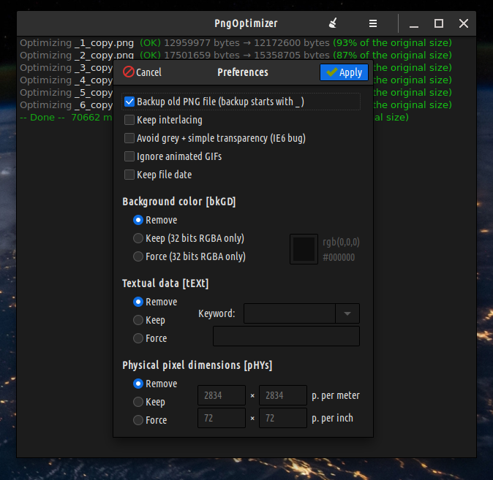Click "Physical pixel dimensions [pHYs]" heading
The width and height of the screenshot is (493, 480).
197,365
